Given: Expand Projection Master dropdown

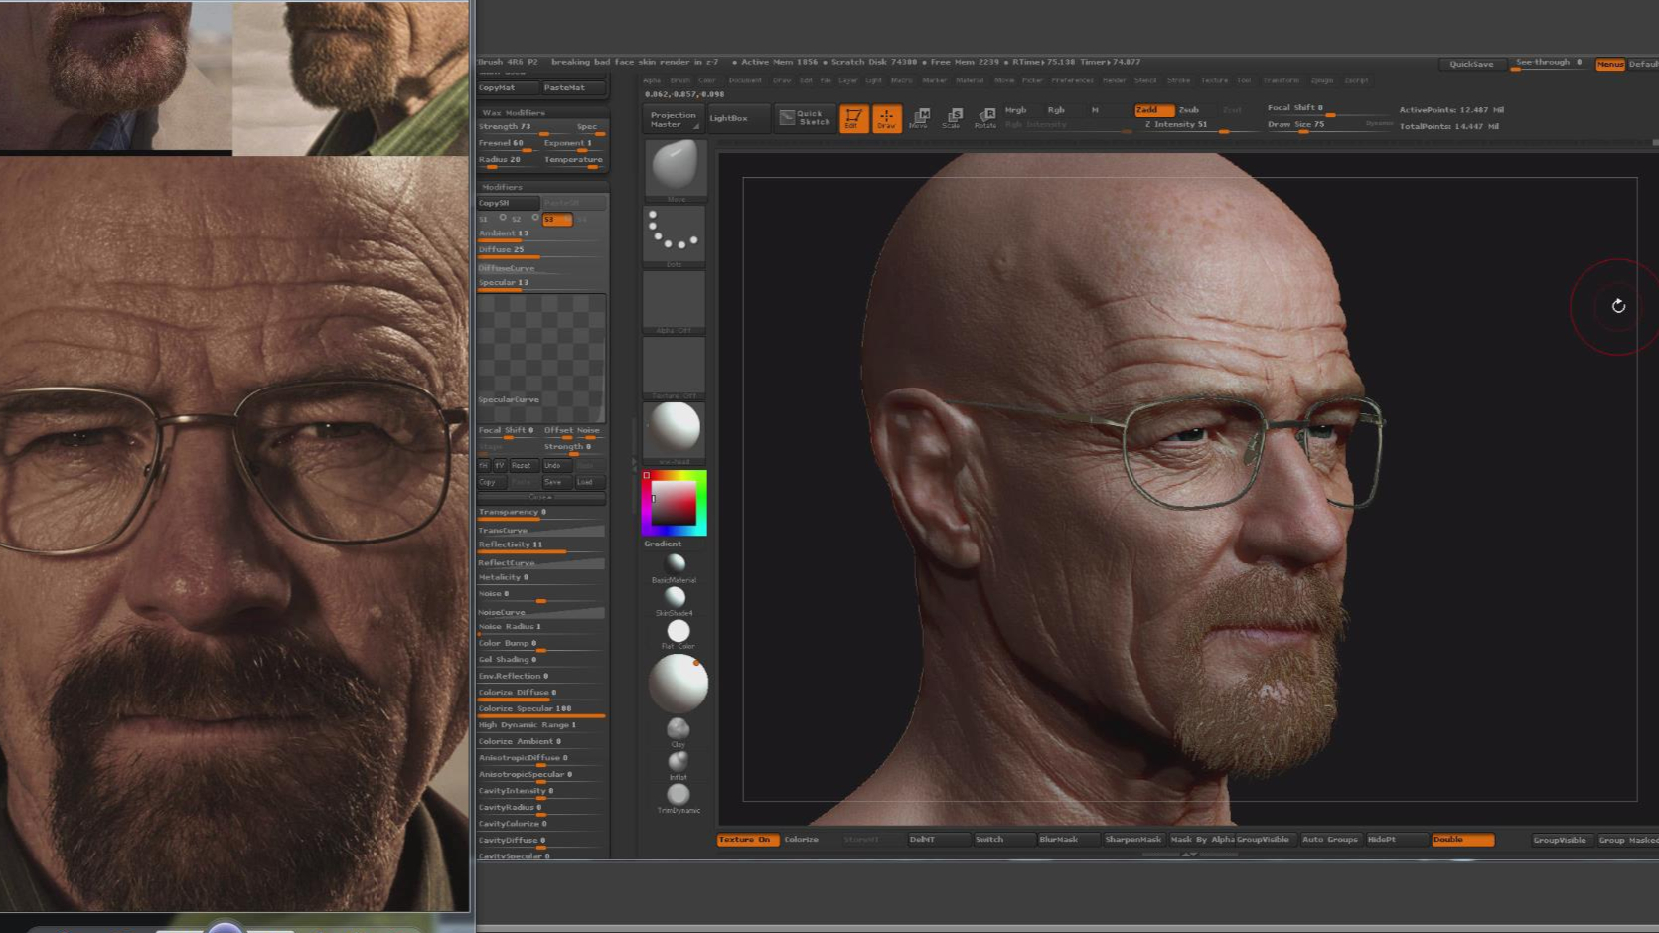Looking at the screenshot, I should pyautogui.click(x=674, y=120).
